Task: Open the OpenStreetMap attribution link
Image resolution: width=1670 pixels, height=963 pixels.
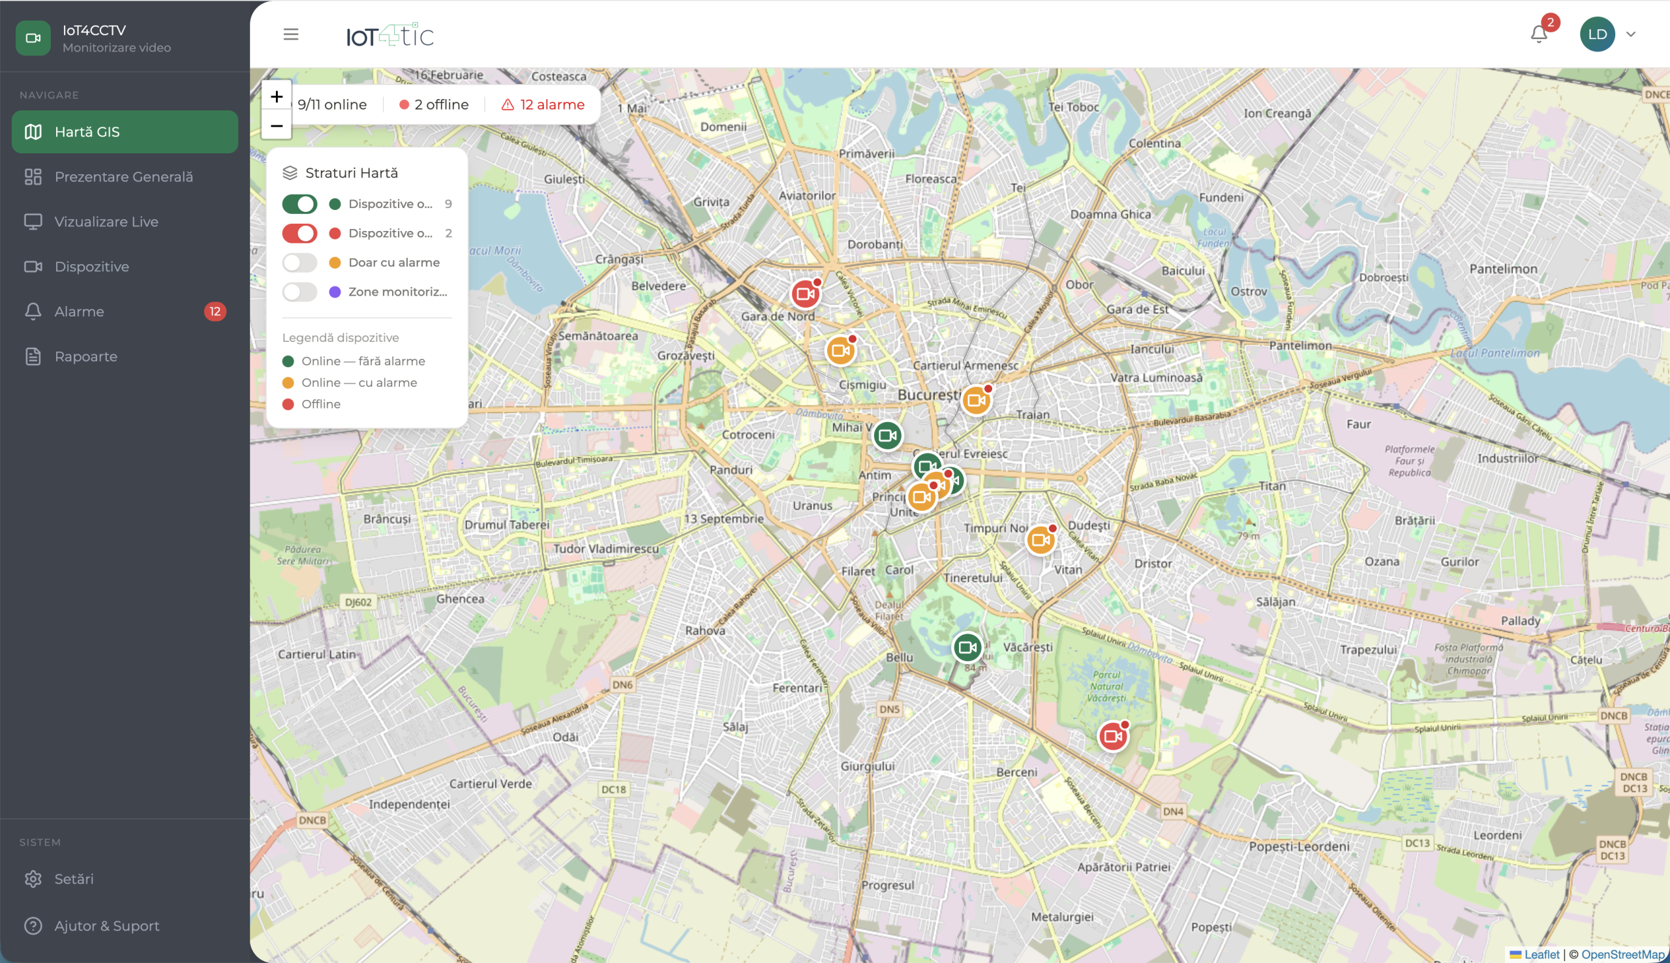Action: [1622, 955]
